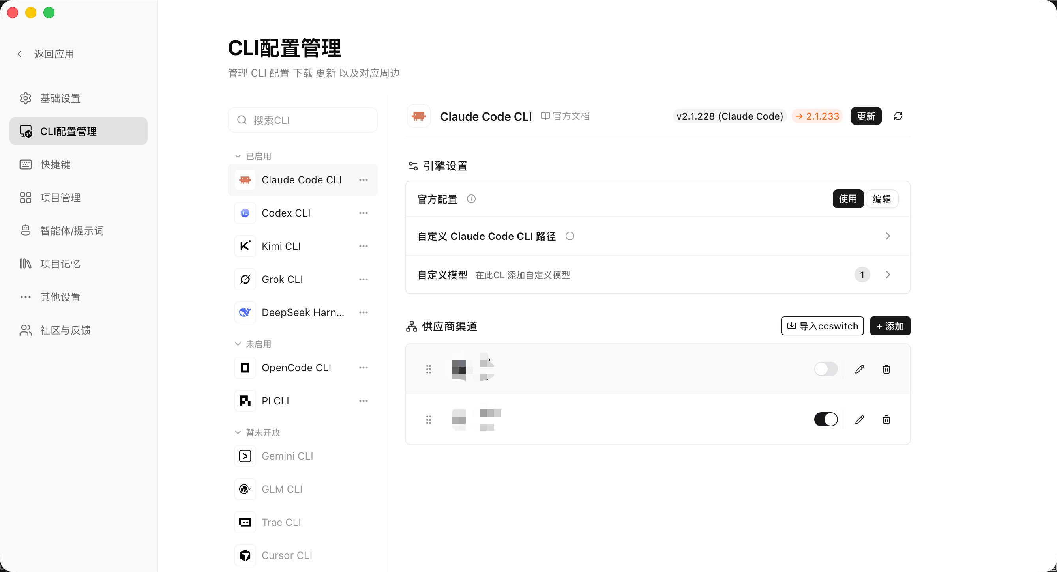This screenshot has width=1057, height=572.
Task: Add a provider channel with 添加
Action: 890,326
